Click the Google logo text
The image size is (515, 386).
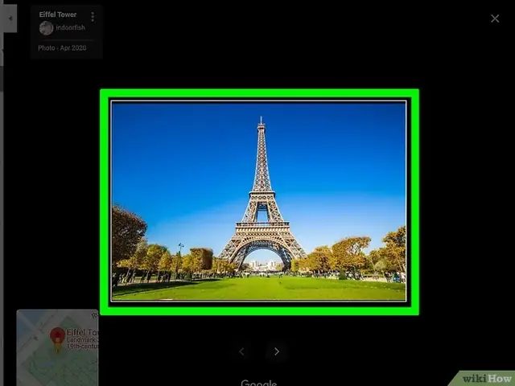259,383
